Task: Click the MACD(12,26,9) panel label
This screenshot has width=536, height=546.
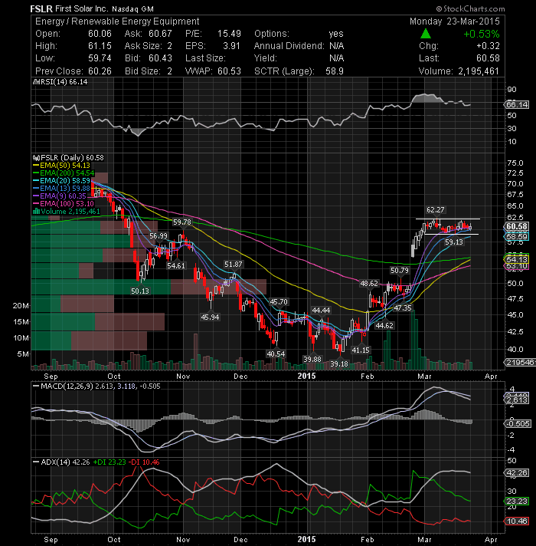Action: coord(67,386)
